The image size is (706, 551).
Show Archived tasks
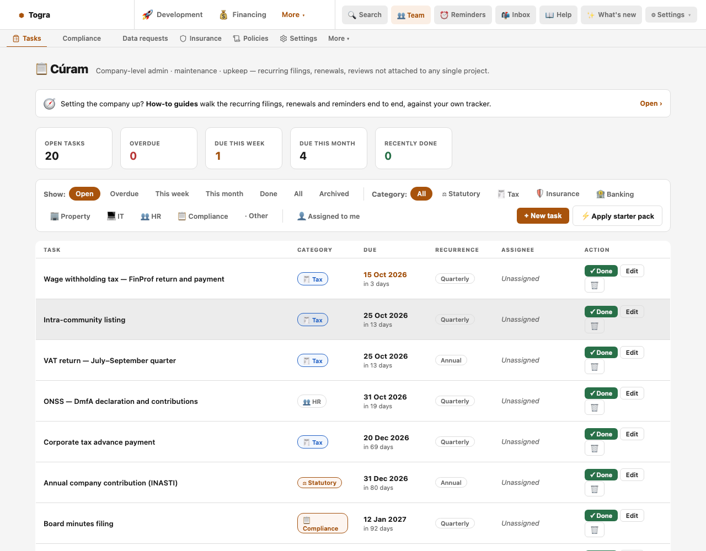pyautogui.click(x=334, y=194)
